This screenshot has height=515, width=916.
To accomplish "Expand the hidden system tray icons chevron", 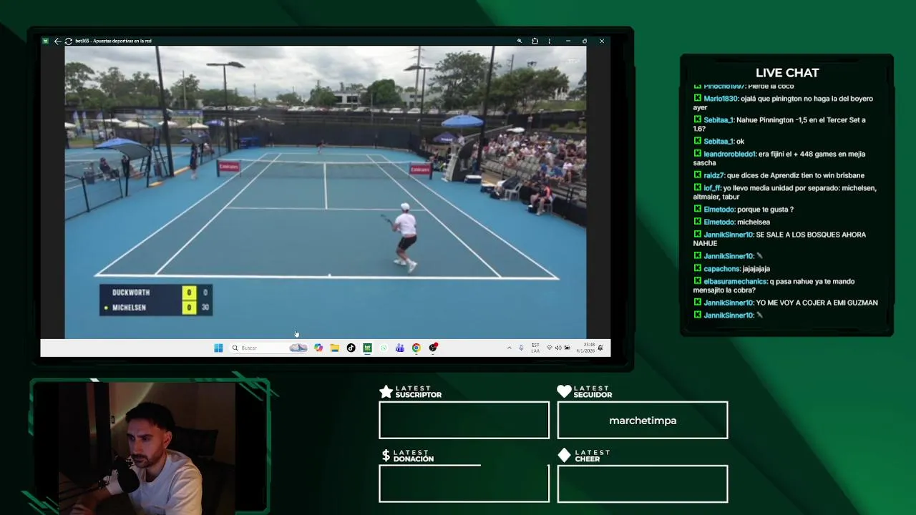I will [x=510, y=348].
